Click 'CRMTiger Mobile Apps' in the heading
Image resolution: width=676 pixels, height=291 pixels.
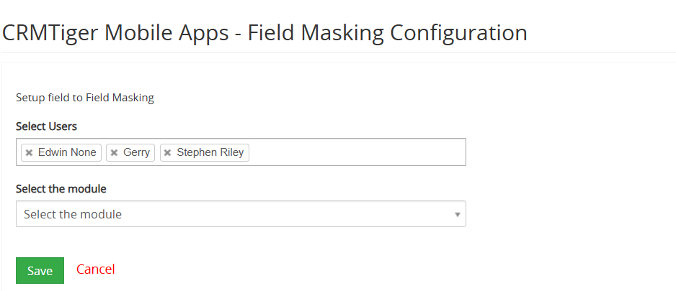click(115, 33)
